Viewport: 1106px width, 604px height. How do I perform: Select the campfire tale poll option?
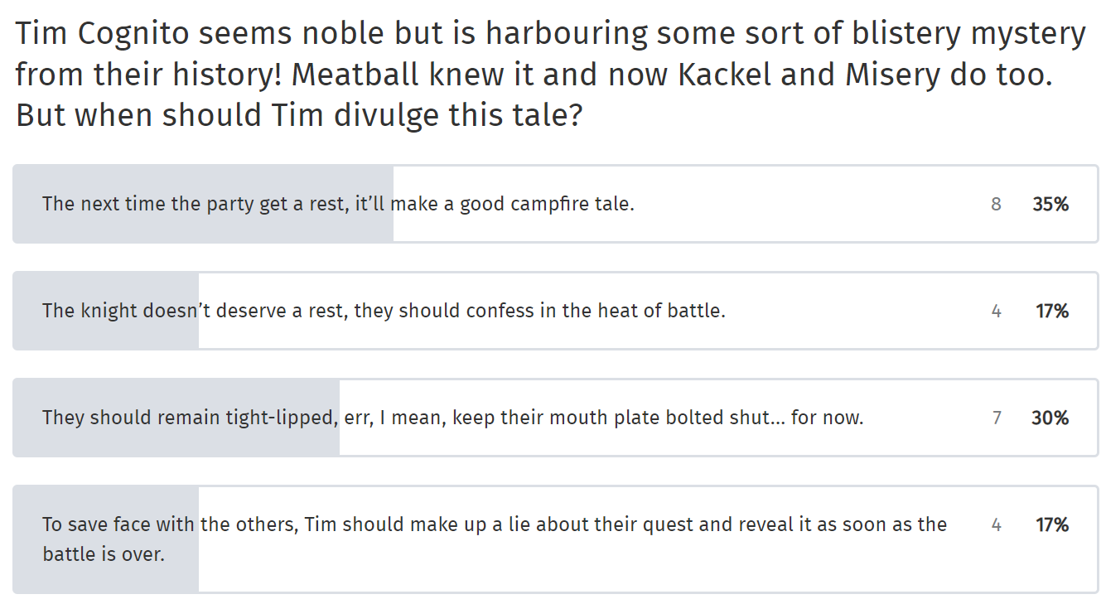pos(555,204)
